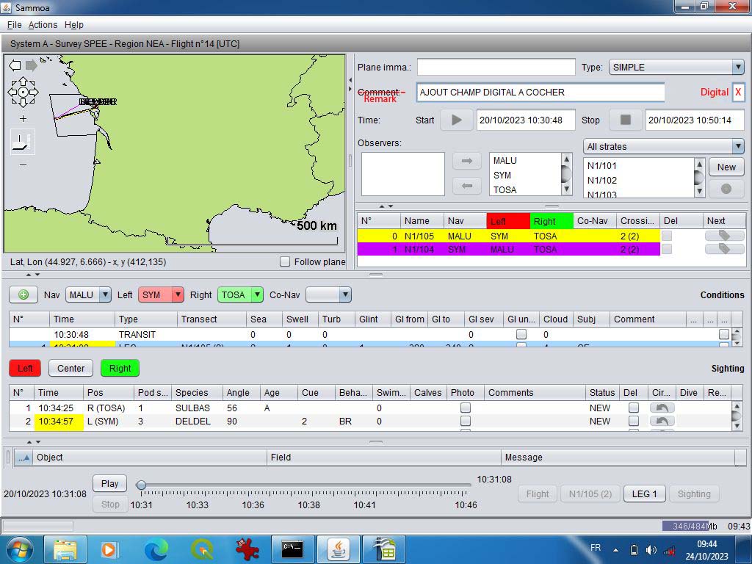Image resolution: width=752 pixels, height=564 pixels.
Task: Click the volume speaker tray icon
Action: tap(651, 551)
